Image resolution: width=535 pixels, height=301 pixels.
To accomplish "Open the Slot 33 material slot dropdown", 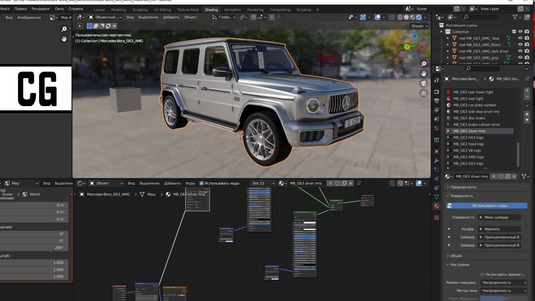I will pyautogui.click(x=263, y=183).
